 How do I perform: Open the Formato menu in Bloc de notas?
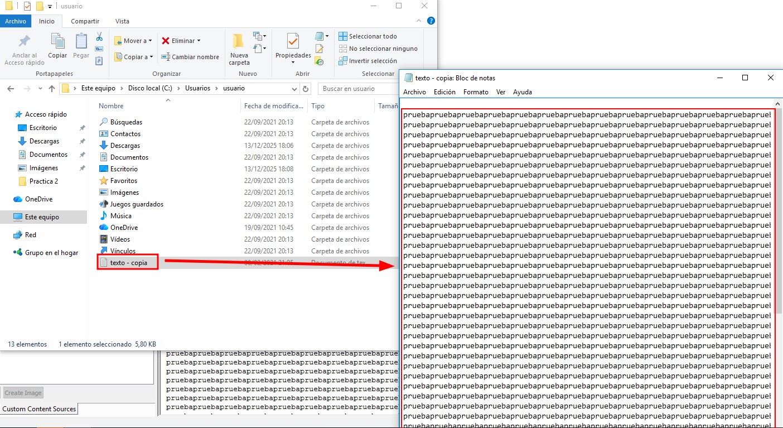476,92
